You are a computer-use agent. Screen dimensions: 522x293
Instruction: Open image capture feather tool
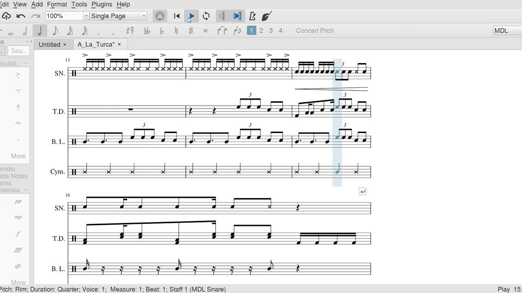(x=266, y=16)
